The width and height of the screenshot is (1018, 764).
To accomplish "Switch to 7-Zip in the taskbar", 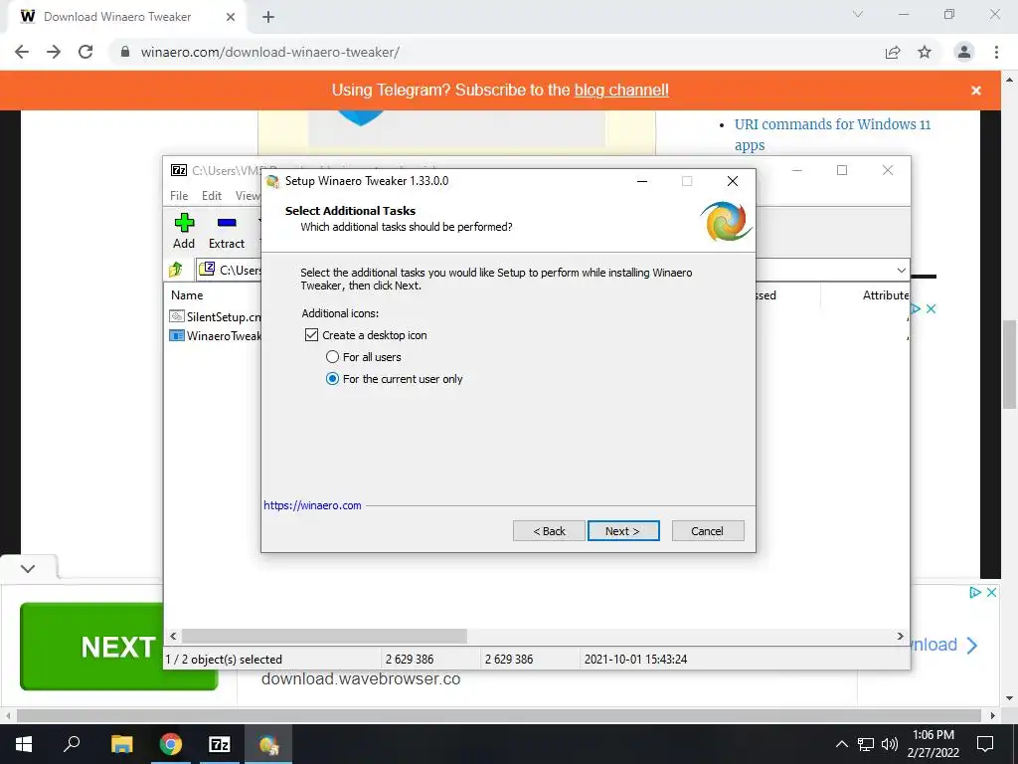I will (220, 744).
